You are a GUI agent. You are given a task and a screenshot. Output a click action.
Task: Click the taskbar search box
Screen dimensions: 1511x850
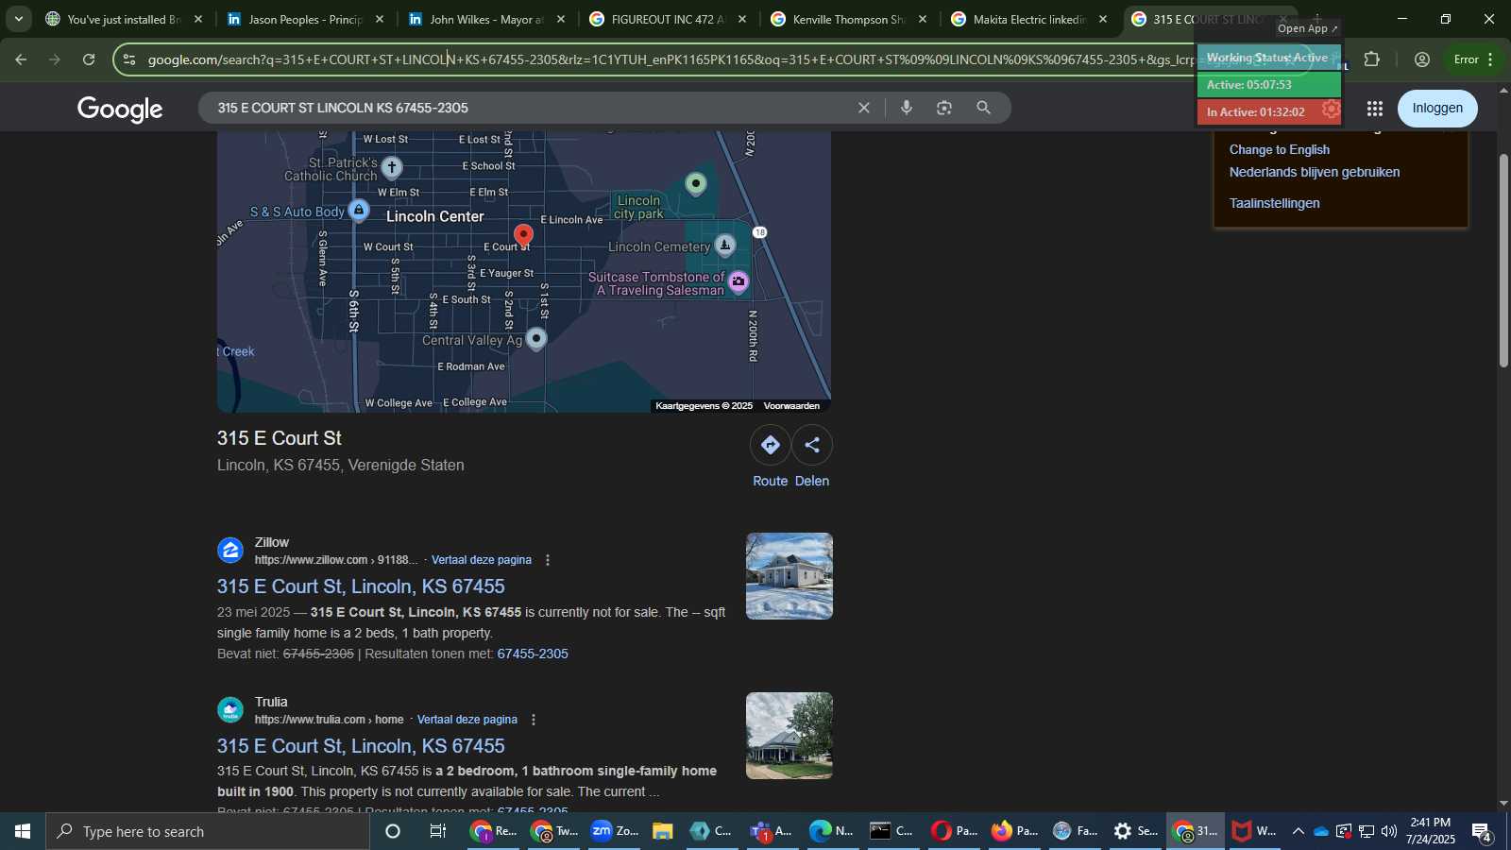coord(208,831)
